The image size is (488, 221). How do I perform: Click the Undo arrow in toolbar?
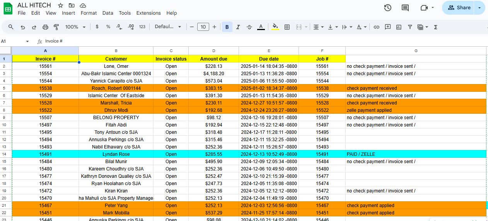[x=23, y=27]
